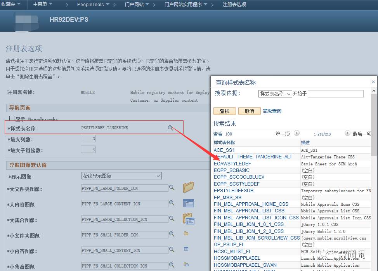Select HCSC_MLIST_FL result
The image size is (378, 271).
(x=232, y=251)
